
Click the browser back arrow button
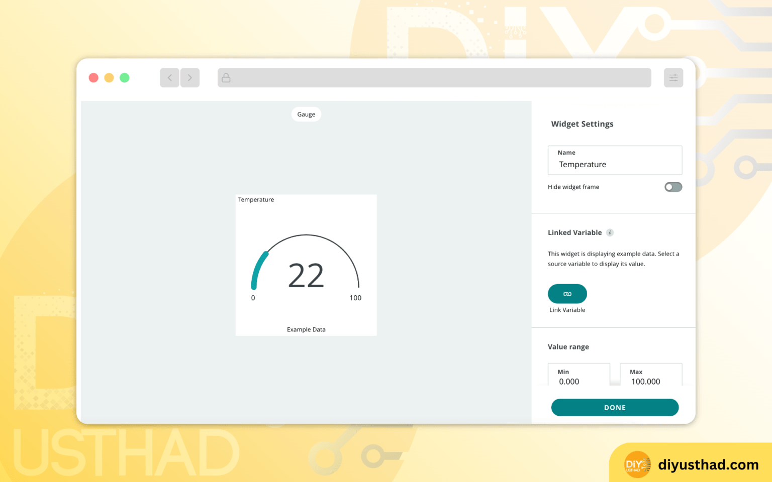tap(169, 78)
